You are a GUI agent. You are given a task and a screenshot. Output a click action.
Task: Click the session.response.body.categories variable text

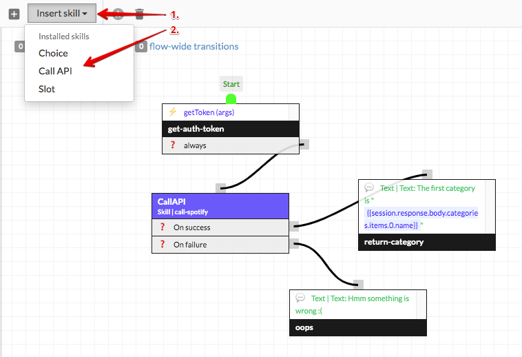point(421,219)
